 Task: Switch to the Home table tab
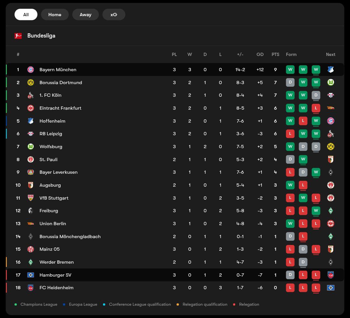(55, 15)
